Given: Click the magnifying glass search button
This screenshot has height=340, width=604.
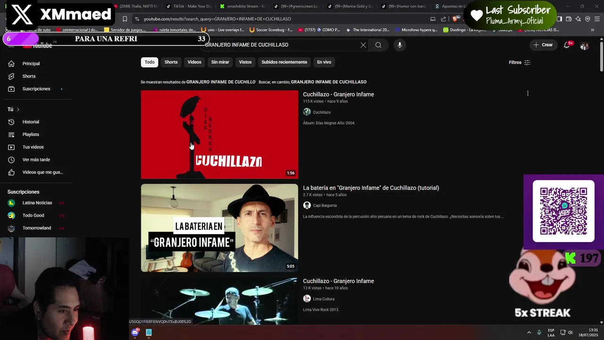Looking at the screenshot, I should pos(378,45).
